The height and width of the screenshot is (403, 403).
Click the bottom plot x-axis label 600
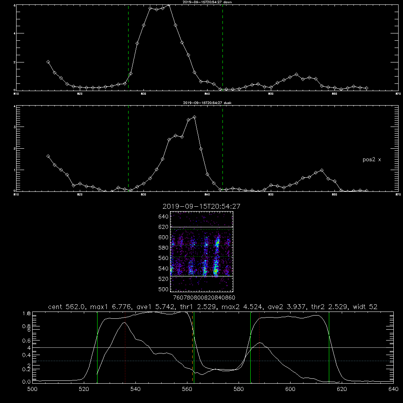[291, 389]
